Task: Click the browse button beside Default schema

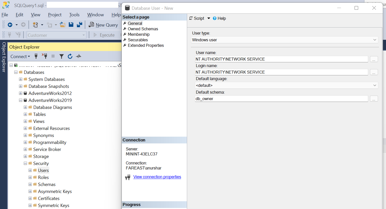Action: click(x=374, y=99)
